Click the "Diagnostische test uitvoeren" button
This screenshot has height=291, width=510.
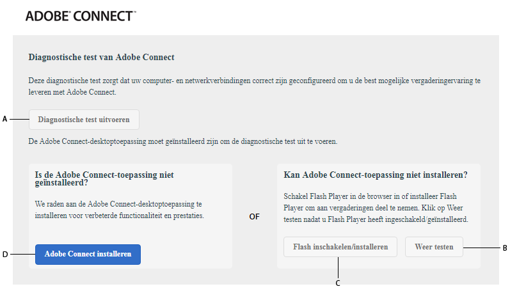(84, 120)
